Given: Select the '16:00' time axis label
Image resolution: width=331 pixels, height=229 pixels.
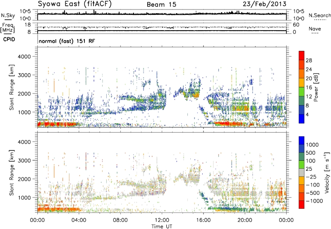Looking at the screenshot, I should (x=203, y=220).
